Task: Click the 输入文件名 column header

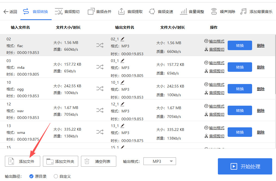Action: (x=20, y=27)
